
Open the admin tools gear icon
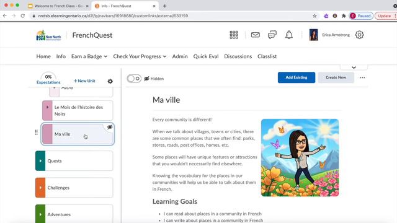[x=359, y=35]
